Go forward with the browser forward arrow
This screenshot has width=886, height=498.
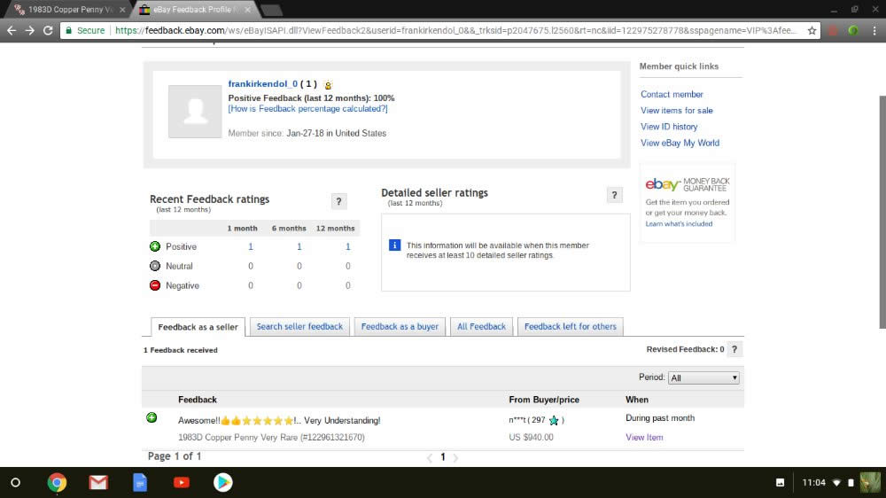coord(30,30)
